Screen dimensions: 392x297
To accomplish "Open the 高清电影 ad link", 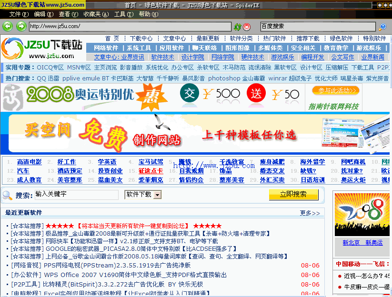I will 29,162.
